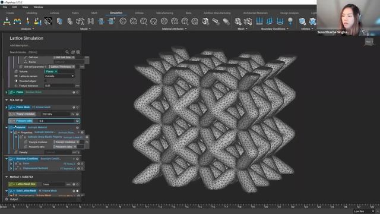Open the Window menu
This screenshot has height=214, width=380.
click(38, 7)
